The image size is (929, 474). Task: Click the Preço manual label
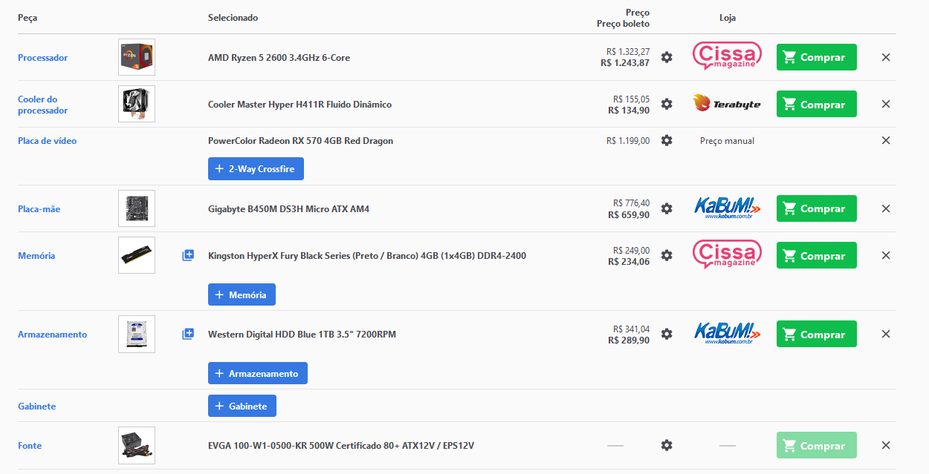(x=727, y=140)
